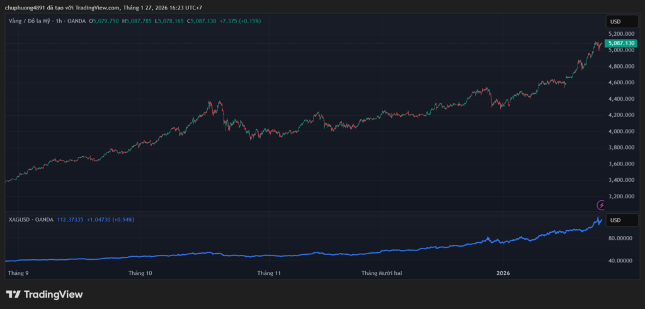Open the USD currency selector for gold pane
Image resolution: width=645 pixels, height=309 pixels.
621,21
